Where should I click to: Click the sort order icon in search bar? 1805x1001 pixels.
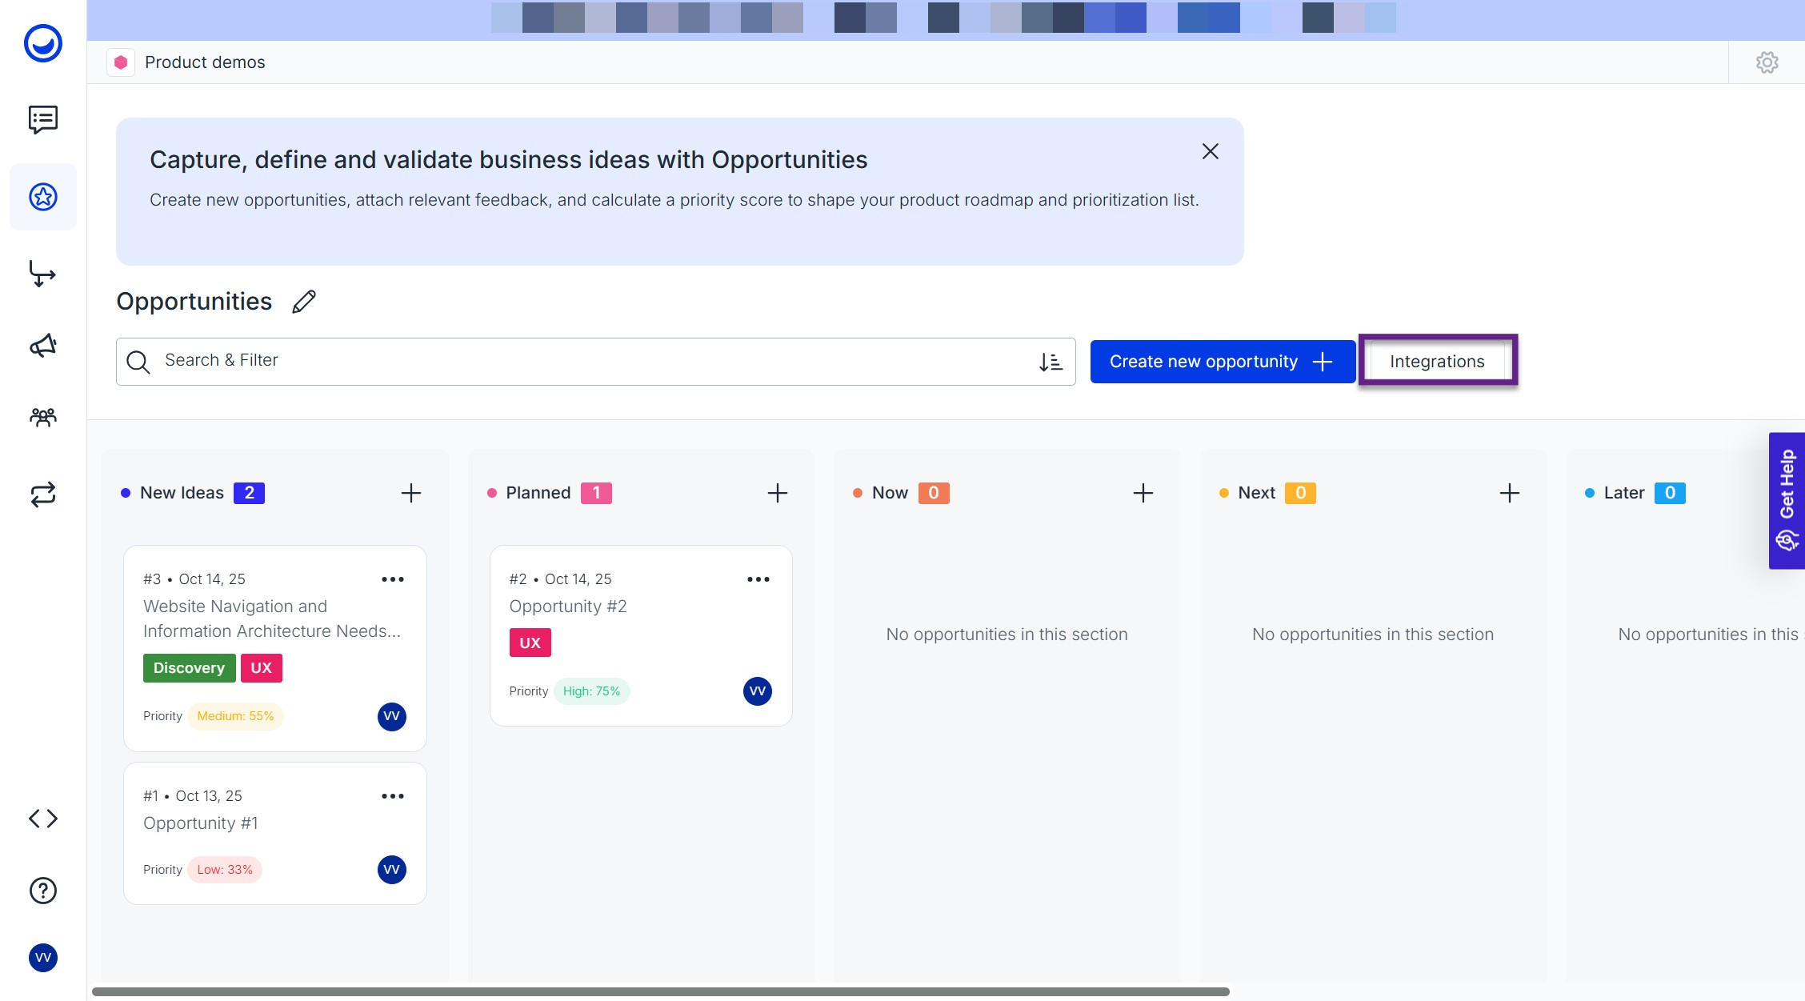pyautogui.click(x=1051, y=362)
